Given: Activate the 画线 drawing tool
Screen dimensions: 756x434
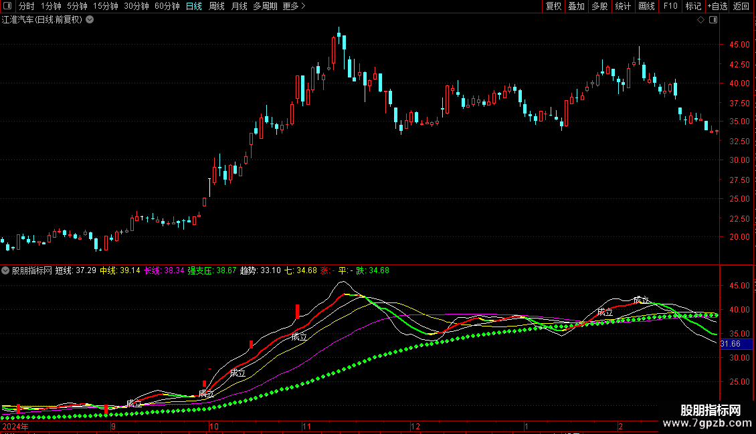Looking at the screenshot, I should point(646,6).
